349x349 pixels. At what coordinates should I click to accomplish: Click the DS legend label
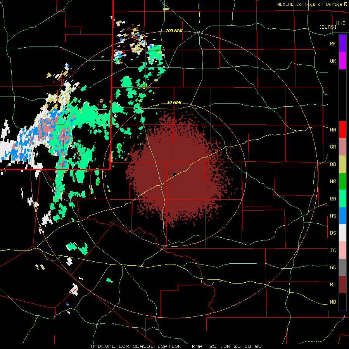coord(333,233)
